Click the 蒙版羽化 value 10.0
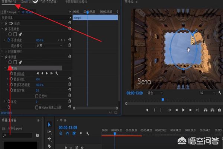The height and width of the screenshot is (149, 223). click(38, 79)
